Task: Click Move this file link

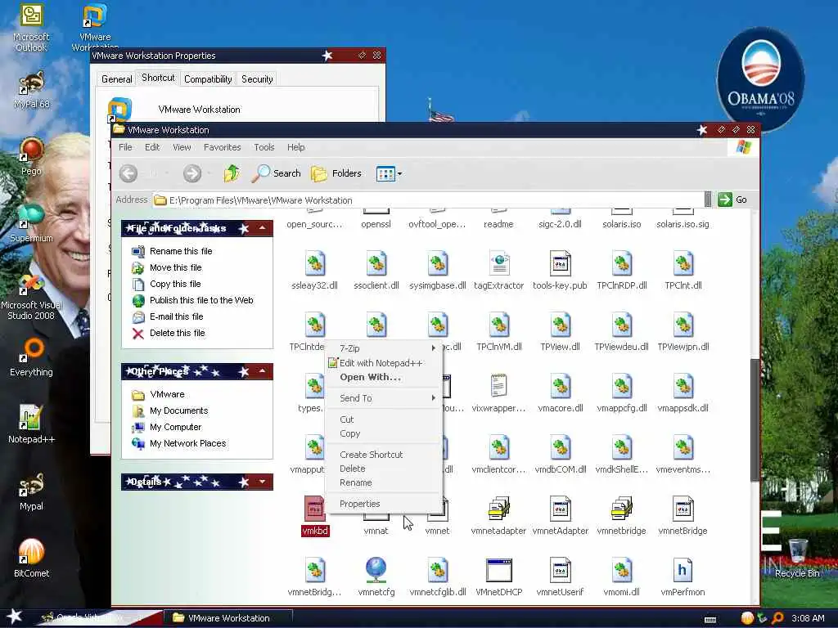Action: (176, 267)
